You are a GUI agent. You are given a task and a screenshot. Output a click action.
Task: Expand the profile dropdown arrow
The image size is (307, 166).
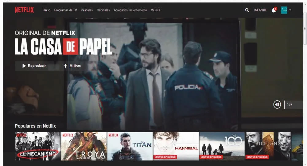tap(290, 10)
